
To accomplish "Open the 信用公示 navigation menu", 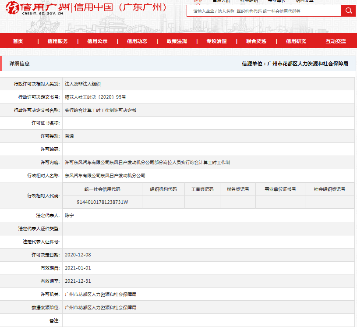I will pyautogui.click(x=97, y=41).
